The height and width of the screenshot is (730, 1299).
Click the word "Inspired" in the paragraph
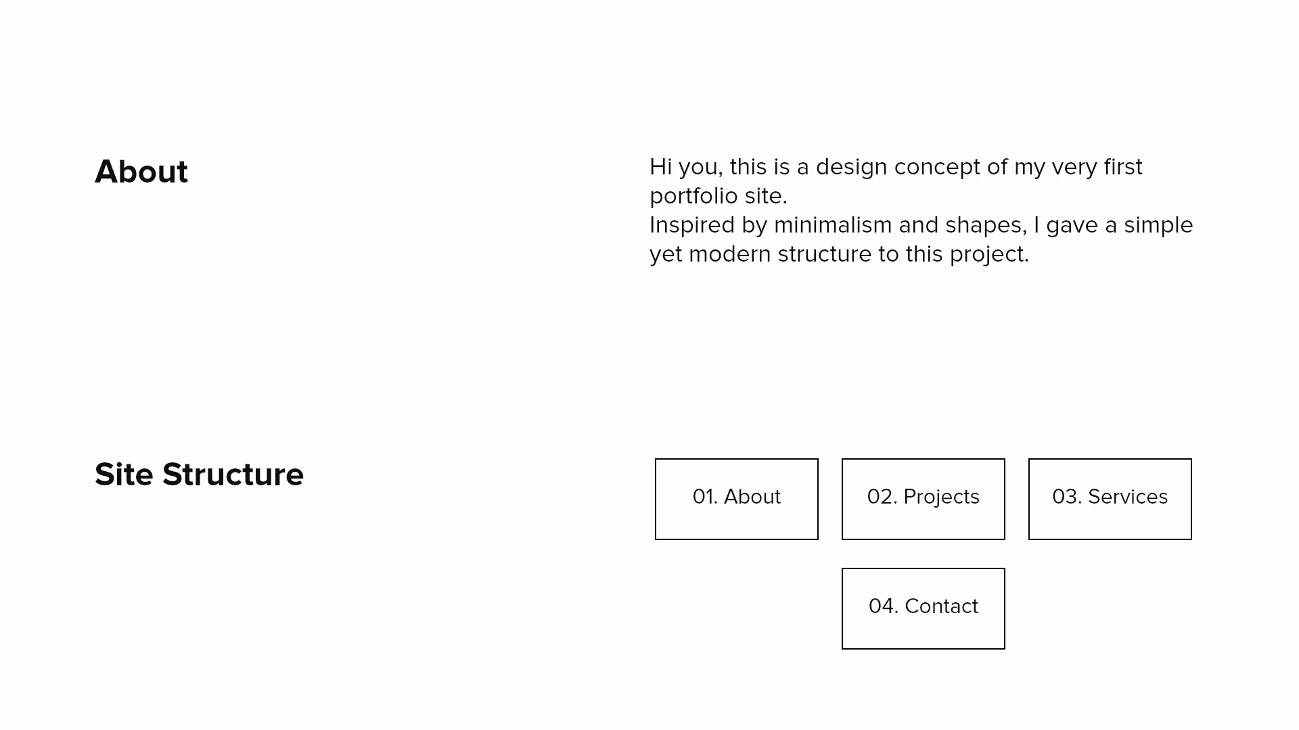692,225
